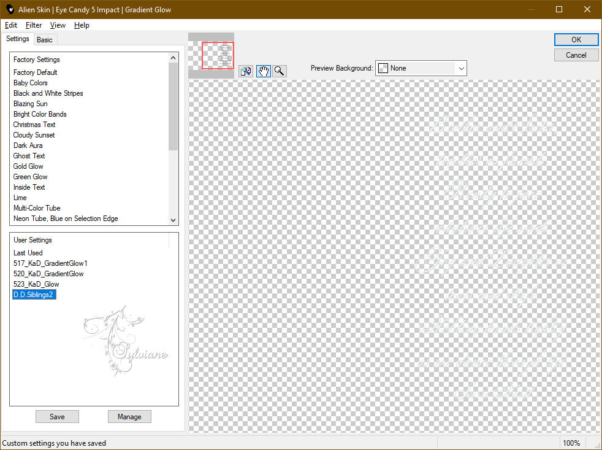This screenshot has width=602, height=450.
Task: Select the Ghost Text preset
Action: [x=29, y=155]
